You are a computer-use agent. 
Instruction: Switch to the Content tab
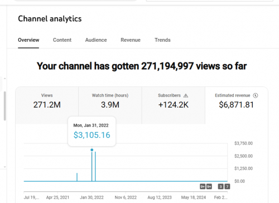[x=62, y=40]
